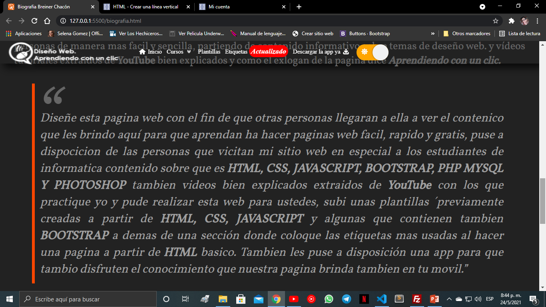Expand hidden bookmarks chevron

432,34
